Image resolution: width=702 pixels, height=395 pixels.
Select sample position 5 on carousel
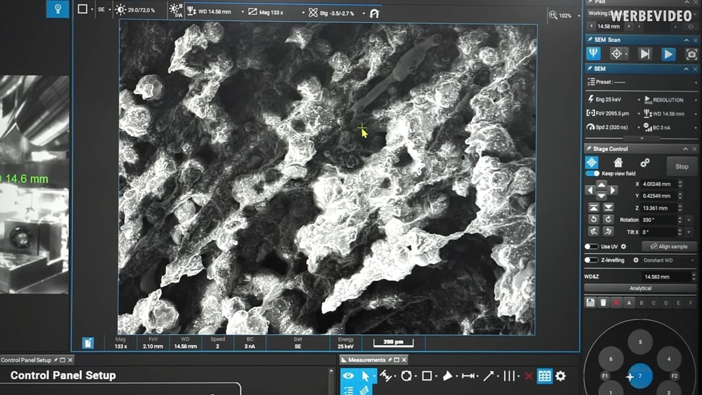[640, 342]
